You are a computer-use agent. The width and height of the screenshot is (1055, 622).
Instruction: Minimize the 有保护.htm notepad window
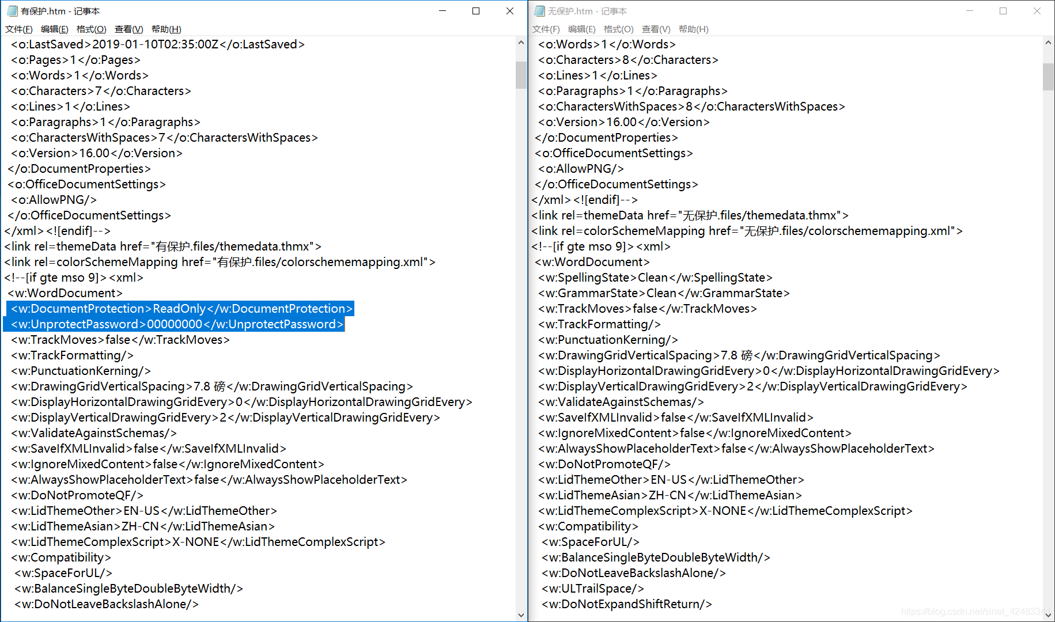443,11
